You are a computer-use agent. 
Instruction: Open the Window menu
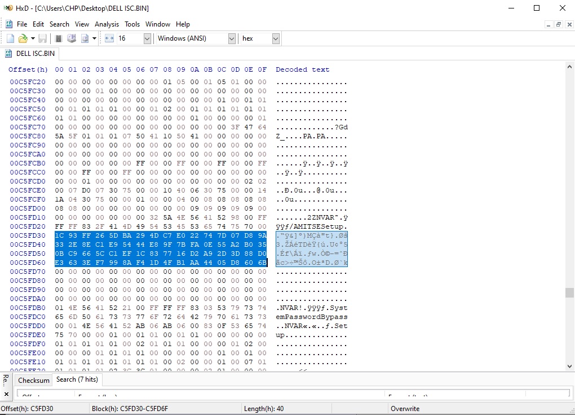pyautogui.click(x=158, y=24)
